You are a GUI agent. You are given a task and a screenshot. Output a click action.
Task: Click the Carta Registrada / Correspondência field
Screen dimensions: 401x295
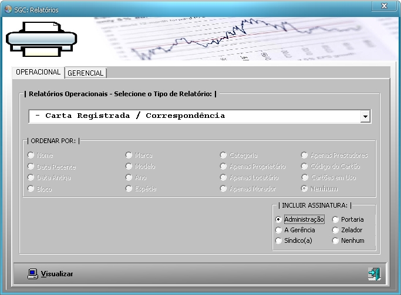pyautogui.click(x=194, y=116)
